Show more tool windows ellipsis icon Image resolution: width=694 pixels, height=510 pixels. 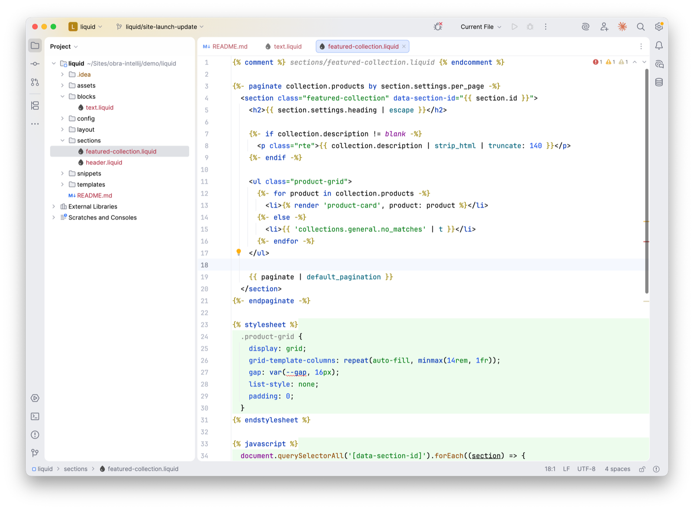pyautogui.click(x=35, y=124)
